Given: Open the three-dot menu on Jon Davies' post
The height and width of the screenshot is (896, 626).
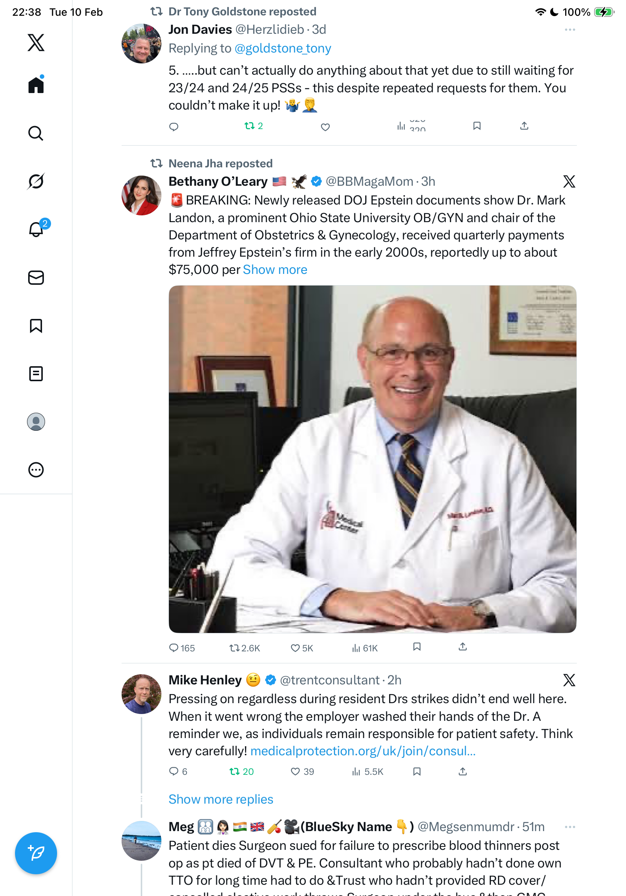Looking at the screenshot, I should (x=570, y=30).
